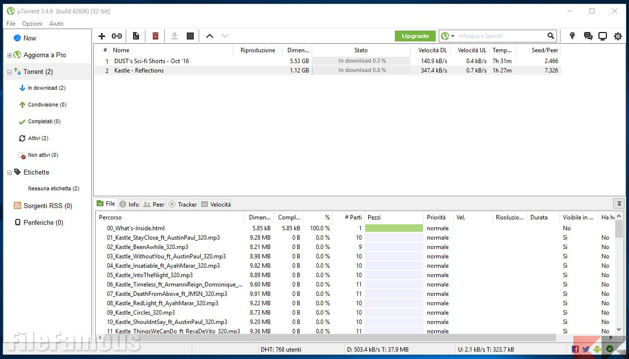Show Non attivi (0) torrents
The height and width of the screenshot is (359, 629).
point(43,155)
